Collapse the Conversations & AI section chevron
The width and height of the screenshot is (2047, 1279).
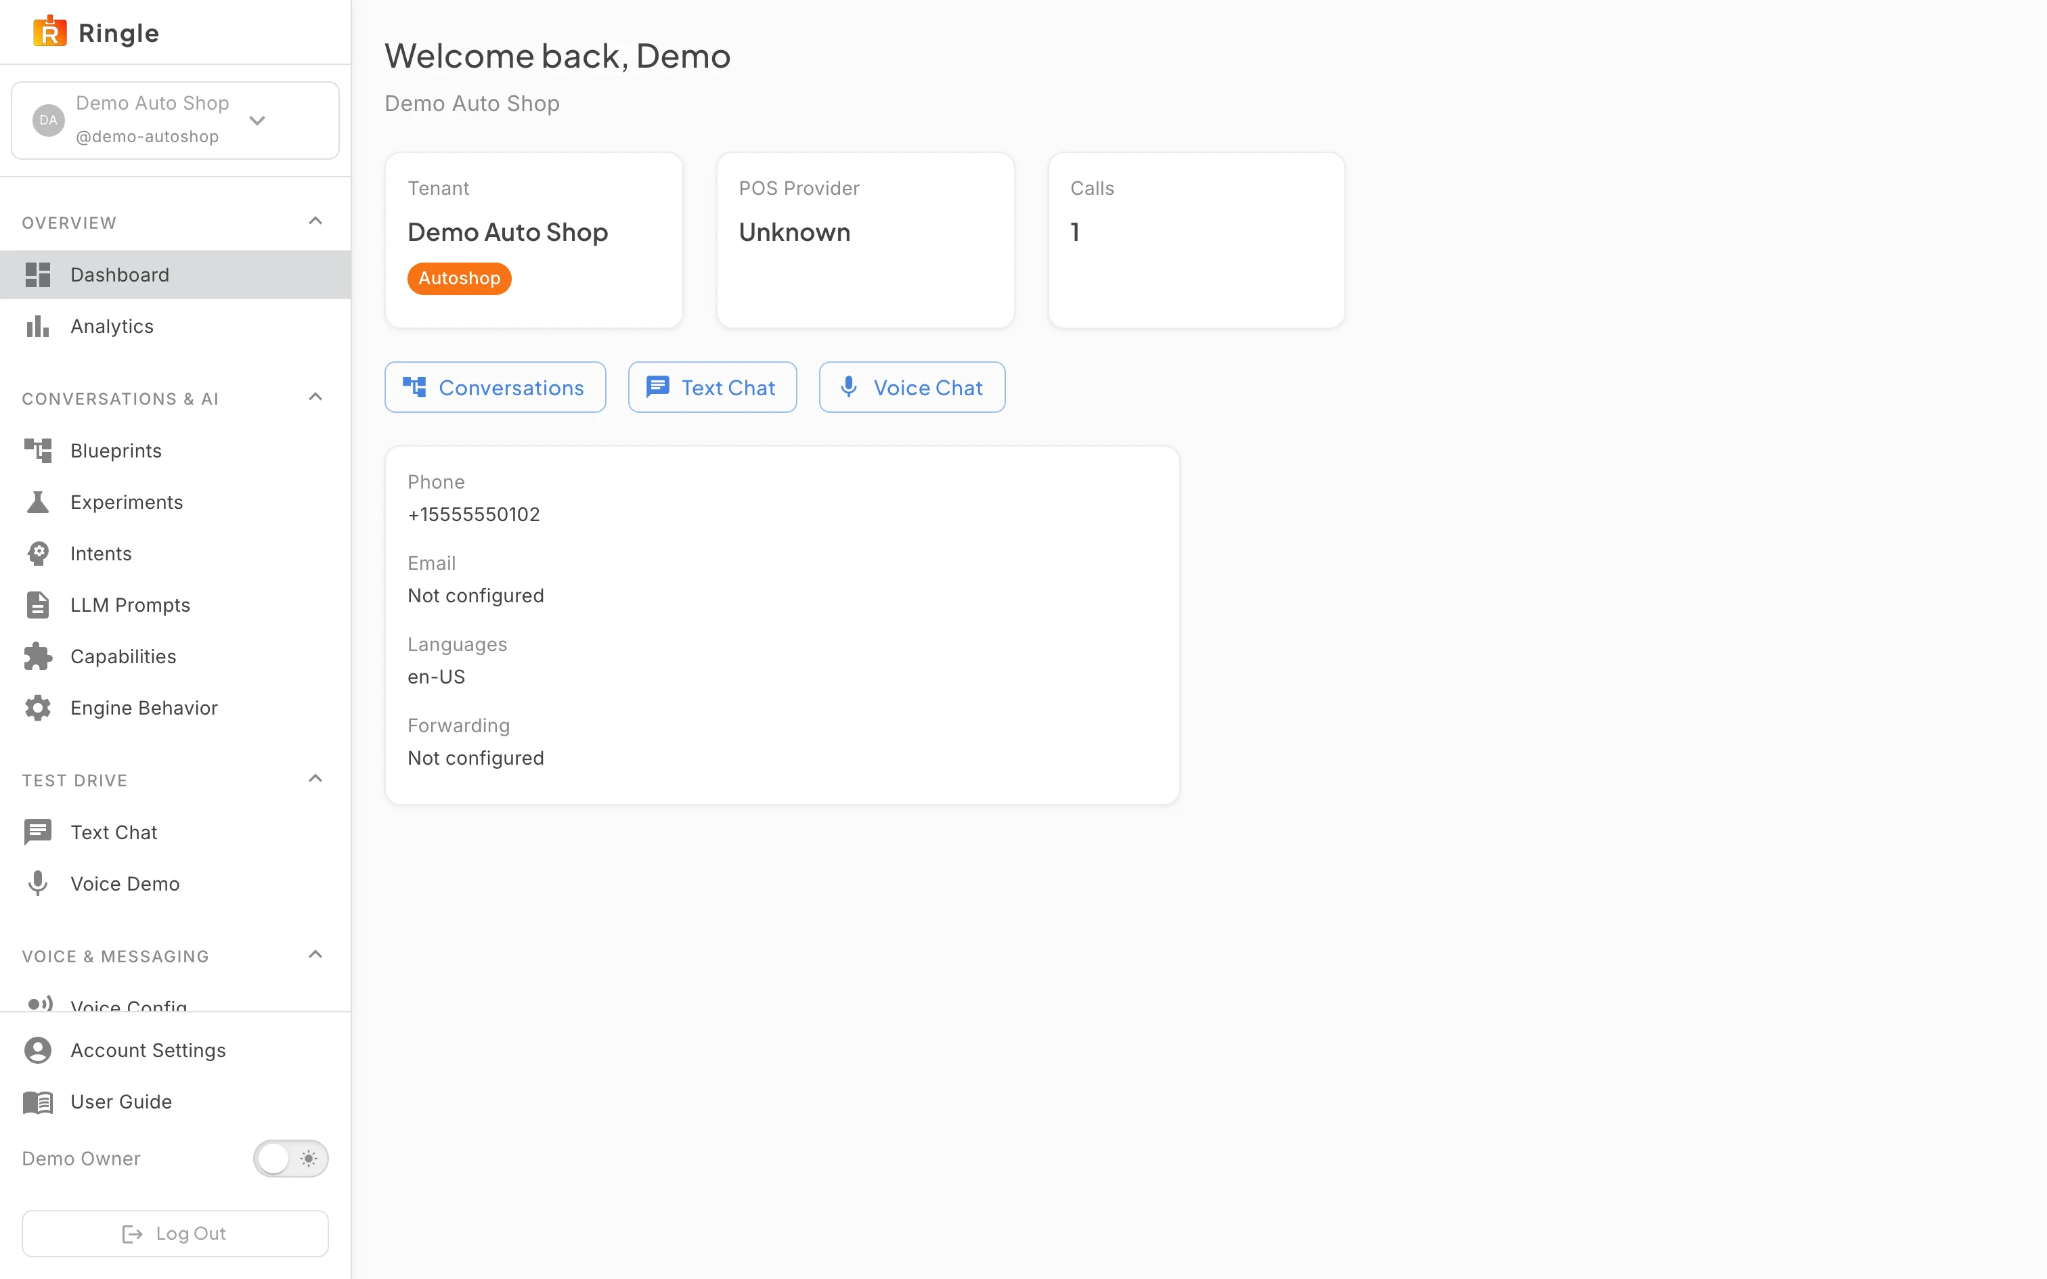[x=315, y=398]
